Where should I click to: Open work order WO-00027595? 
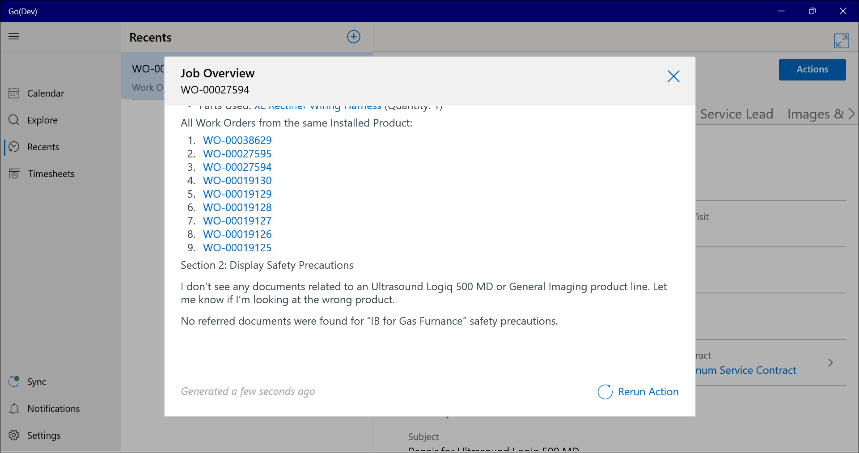(x=237, y=153)
